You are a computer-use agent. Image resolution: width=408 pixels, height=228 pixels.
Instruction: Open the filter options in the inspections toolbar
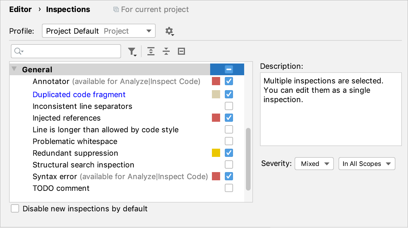(x=132, y=51)
